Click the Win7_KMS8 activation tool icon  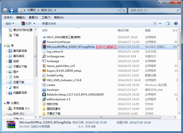(44, 37)
